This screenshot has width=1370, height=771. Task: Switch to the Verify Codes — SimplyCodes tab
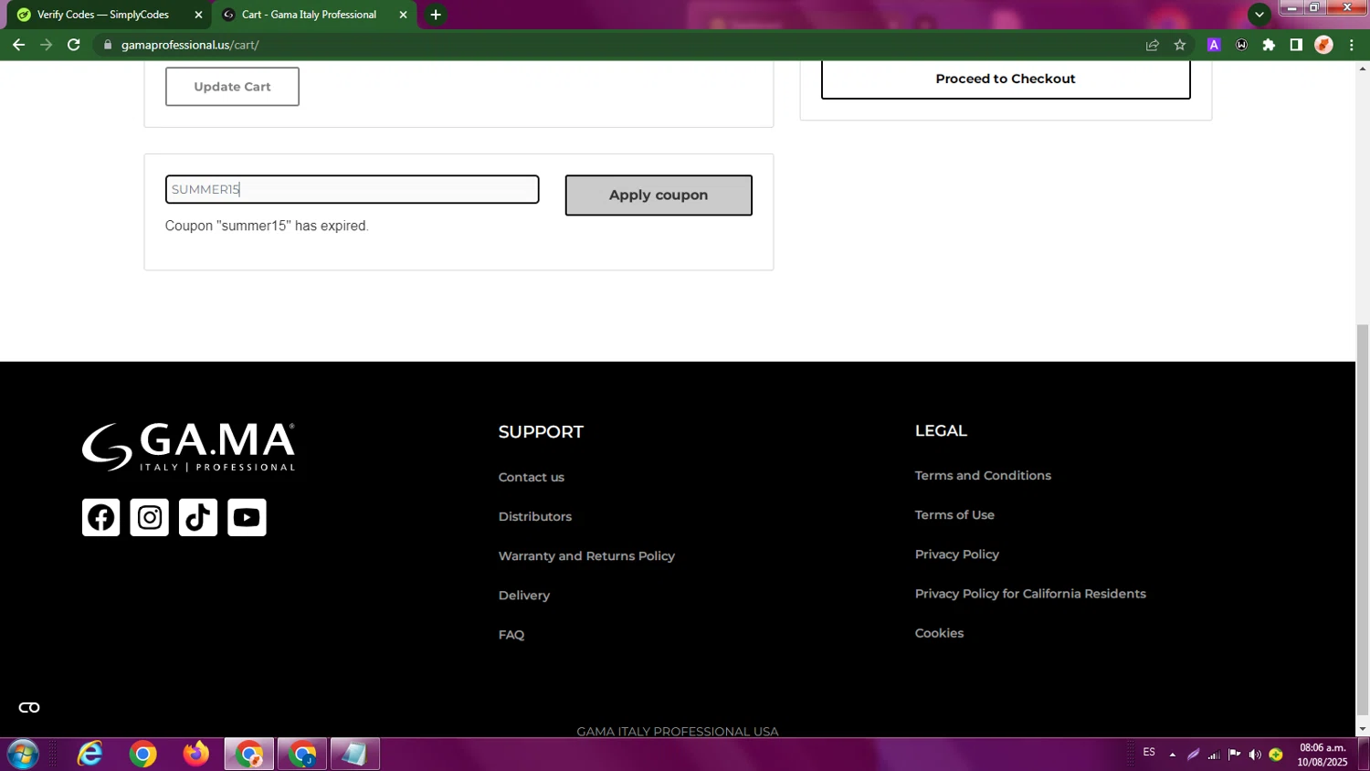(x=104, y=15)
